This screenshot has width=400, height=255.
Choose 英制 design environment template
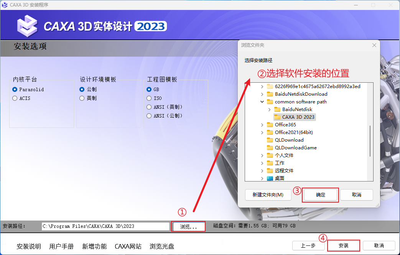click(82, 98)
